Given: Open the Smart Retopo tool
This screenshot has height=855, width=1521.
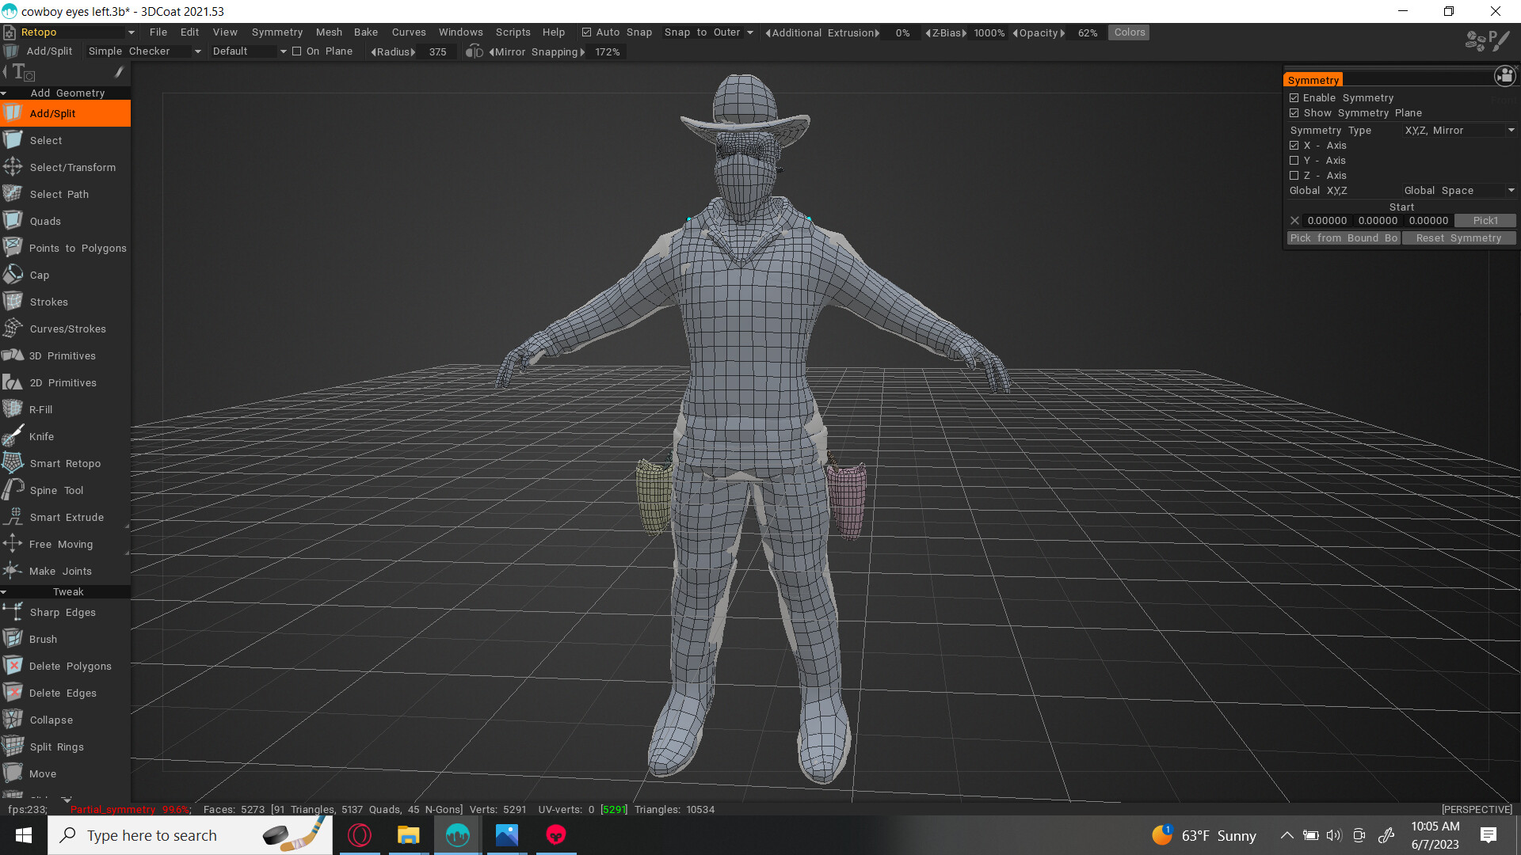Looking at the screenshot, I should (x=65, y=463).
